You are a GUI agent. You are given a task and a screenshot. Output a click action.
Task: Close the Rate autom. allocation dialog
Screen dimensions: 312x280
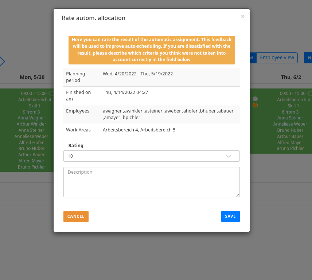pyautogui.click(x=243, y=16)
